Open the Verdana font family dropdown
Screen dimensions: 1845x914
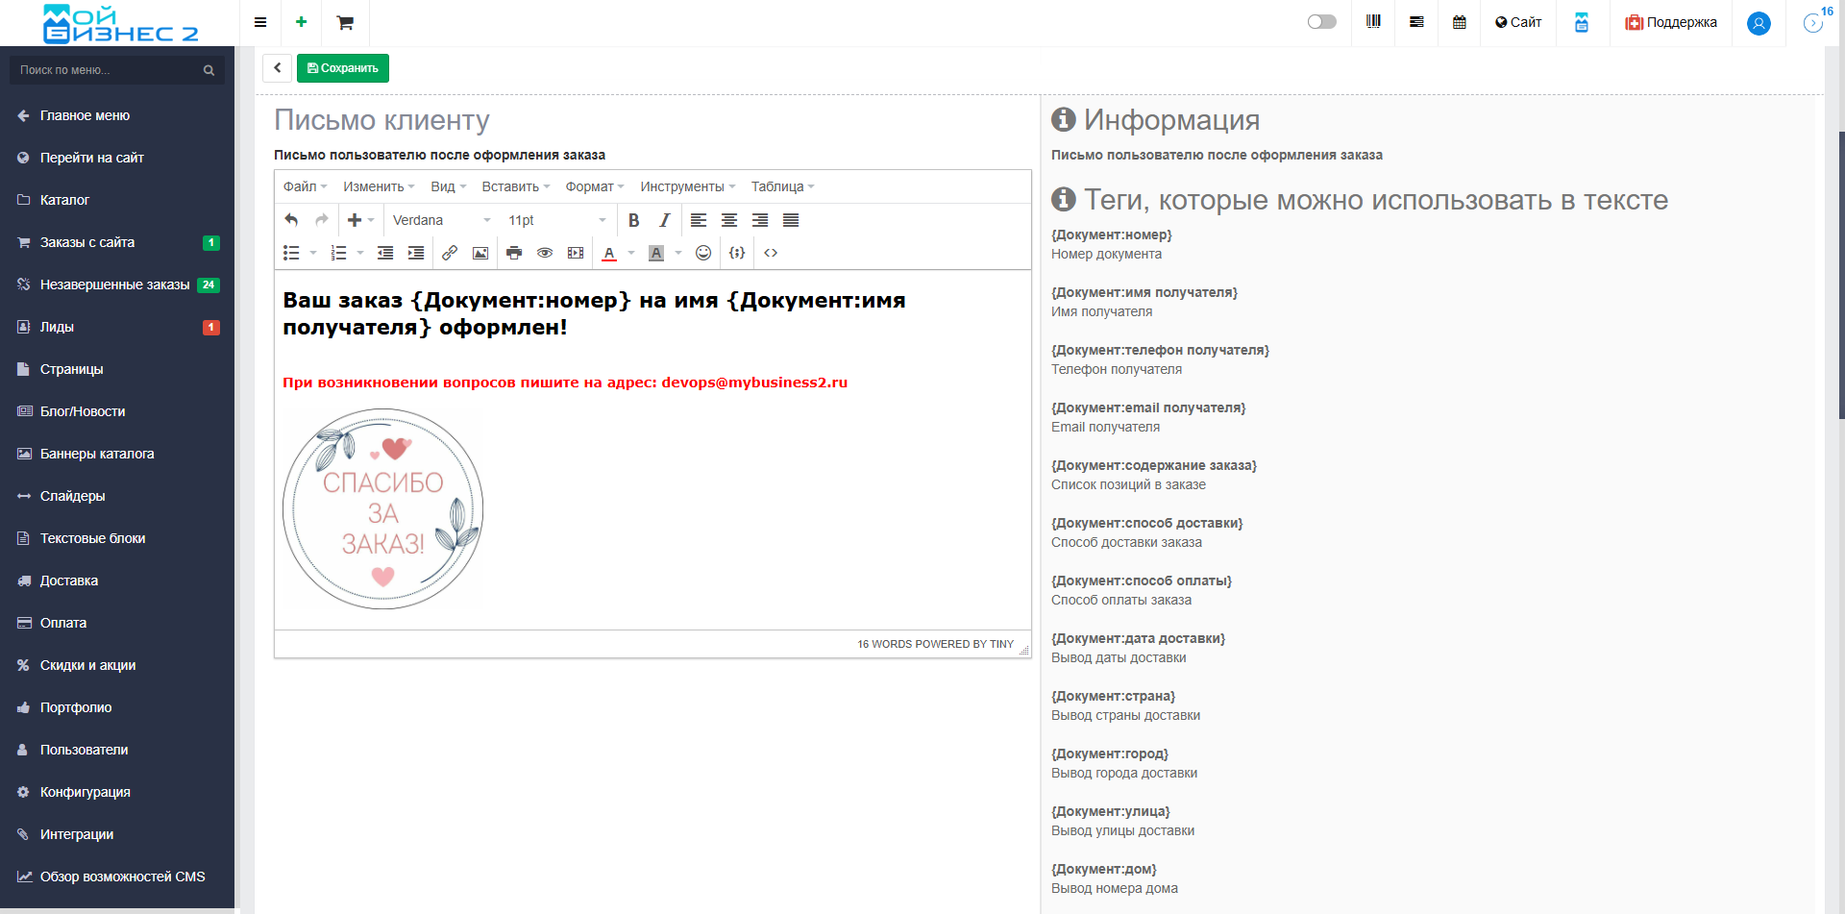point(441,220)
